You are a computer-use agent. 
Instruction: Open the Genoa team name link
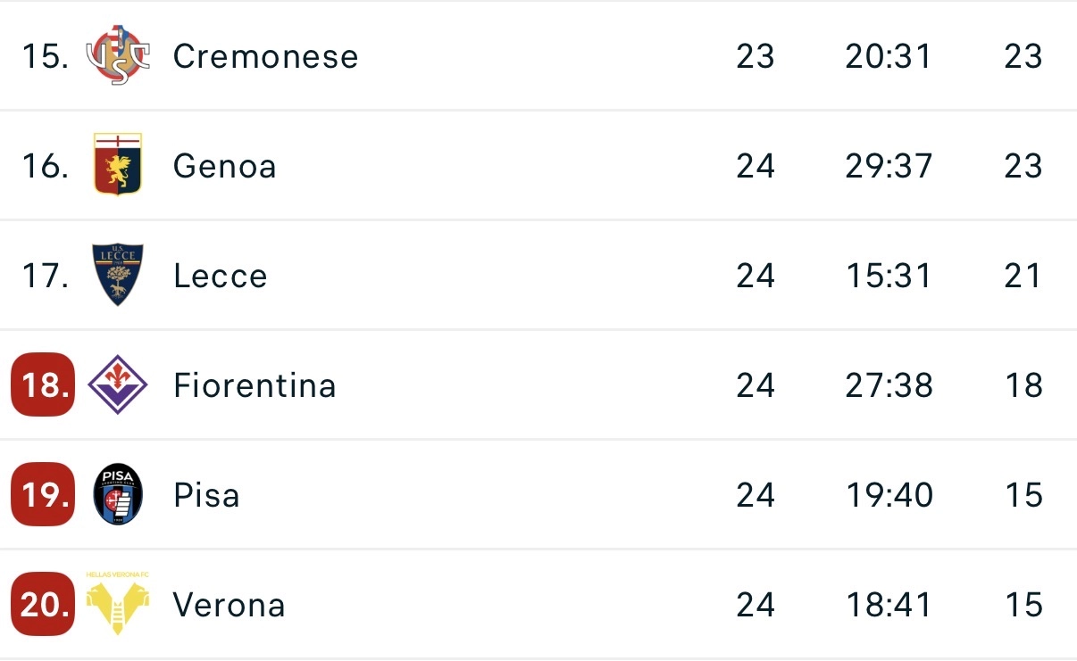pyautogui.click(x=224, y=166)
